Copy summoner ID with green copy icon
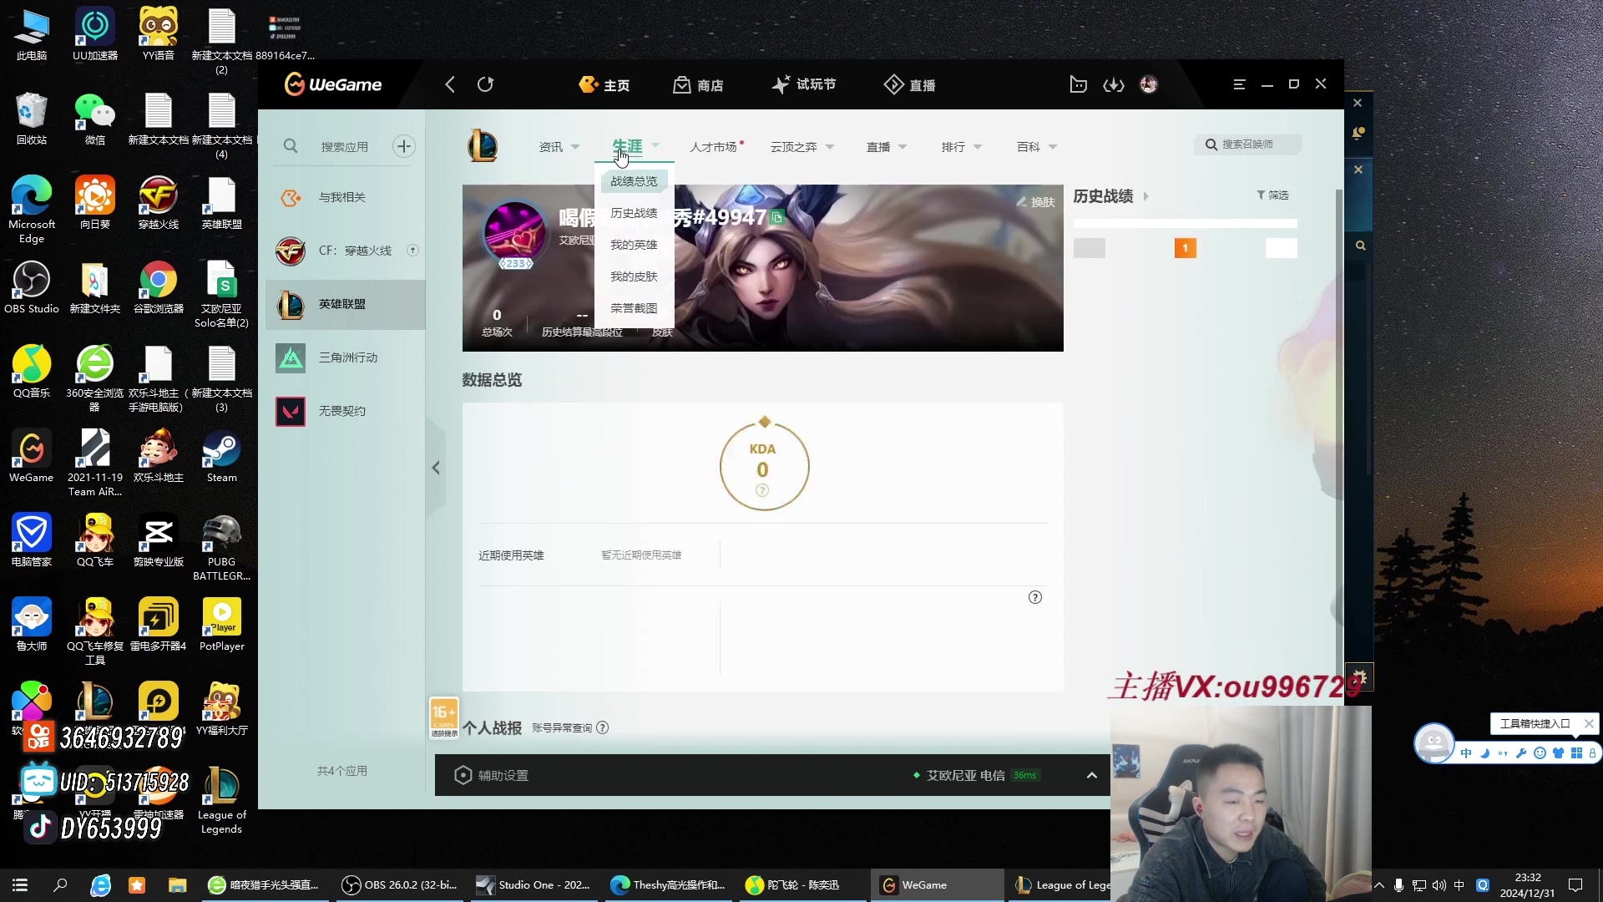1603x902 pixels. 777,217
